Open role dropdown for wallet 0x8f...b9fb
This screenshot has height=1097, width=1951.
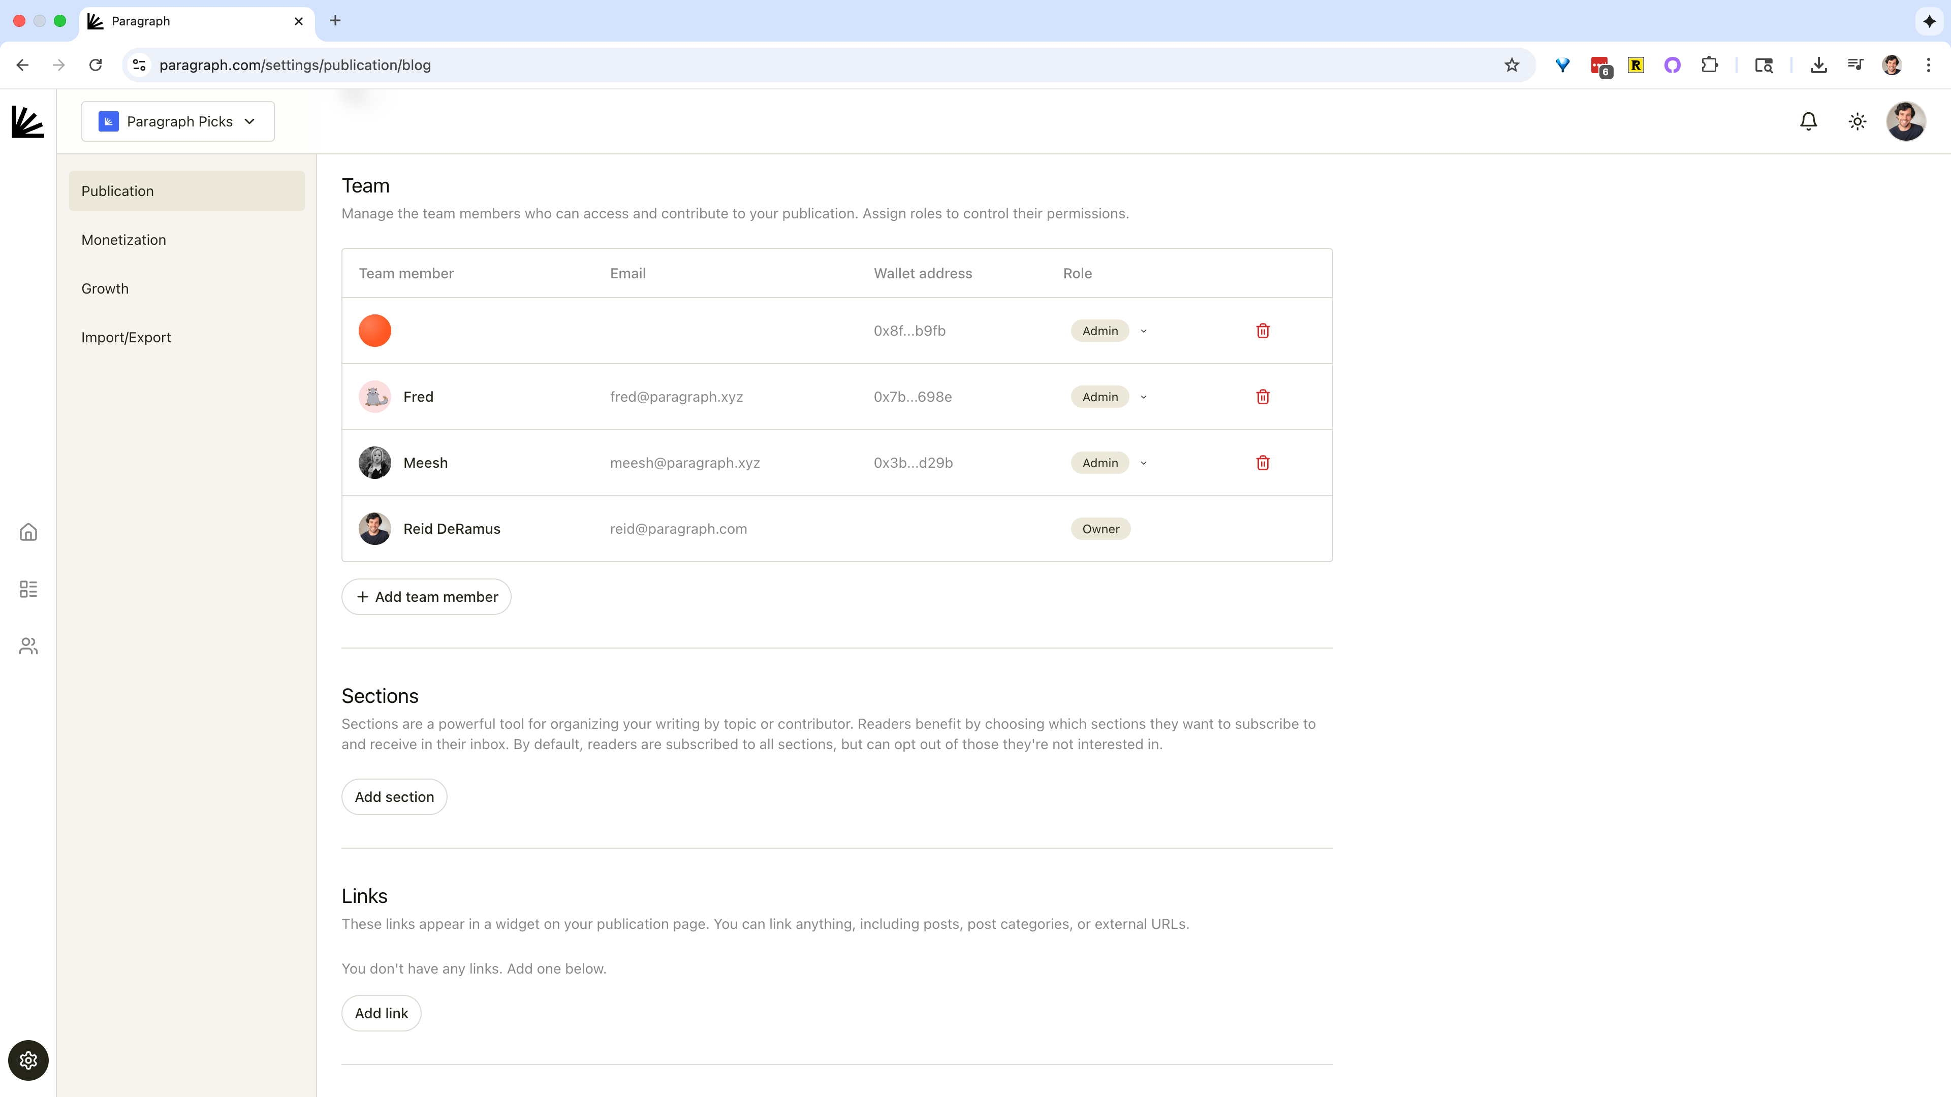(x=1109, y=331)
